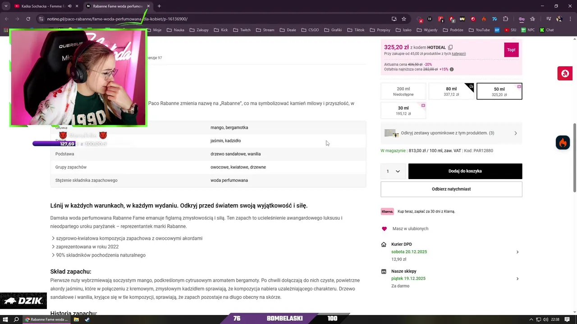This screenshot has height=324, width=577.
Task: Click the 'owocowe, kwiatowe, drzewne' cell
Action: 238,167
